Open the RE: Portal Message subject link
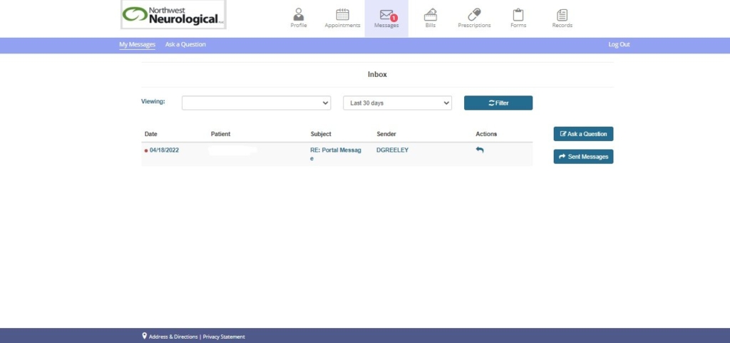The image size is (730, 343). click(335, 150)
